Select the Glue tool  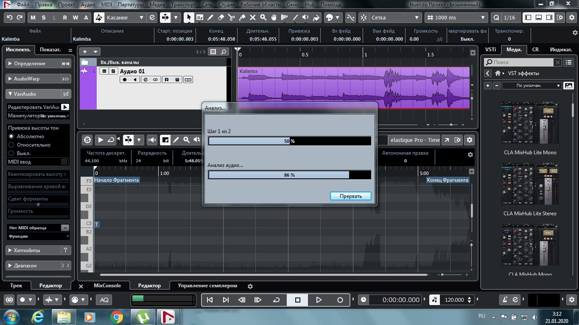[x=242, y=17]
